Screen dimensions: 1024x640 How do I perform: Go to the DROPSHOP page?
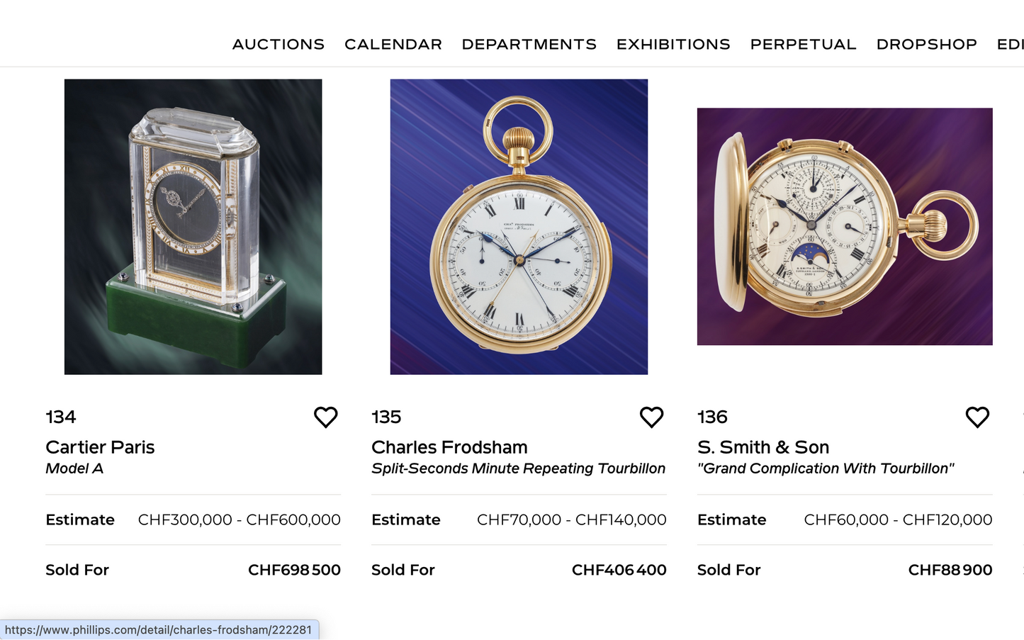(926, 44)
